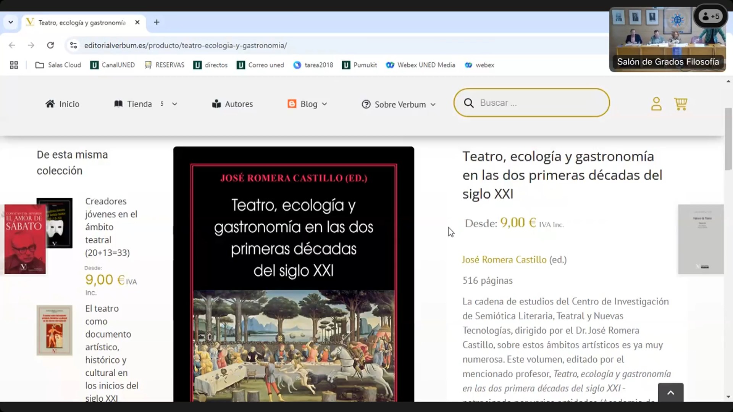Open the Salón de Grados Filosofía video thumbnail
The height and width of the screenshot is (412, 733).
tap(668, 40)
